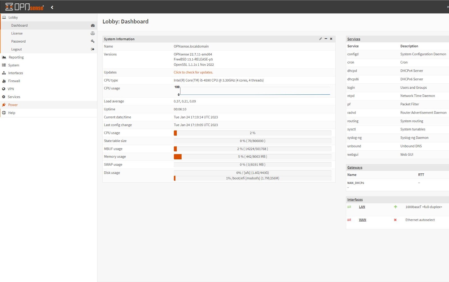Collapse the sidebar with the arrow icon
Image resolution: width=449 pixels, height=282 pixels.
pos(52,7)
